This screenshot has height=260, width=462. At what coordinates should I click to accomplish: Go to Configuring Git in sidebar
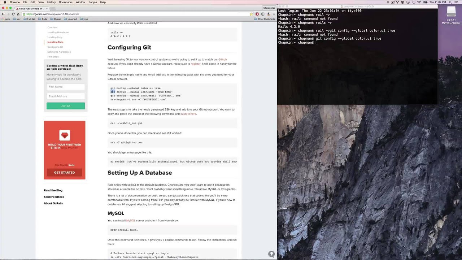click(x=55, y=47)
